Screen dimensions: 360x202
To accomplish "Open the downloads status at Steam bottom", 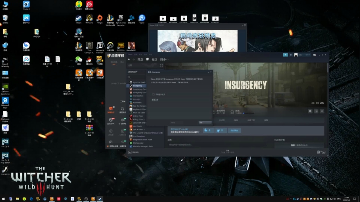I will (227, 151).
